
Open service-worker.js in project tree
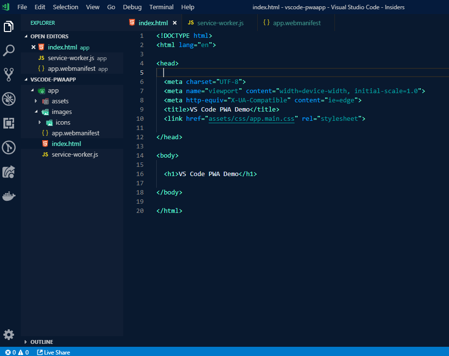pyautogui.click(x=72, y=155)
